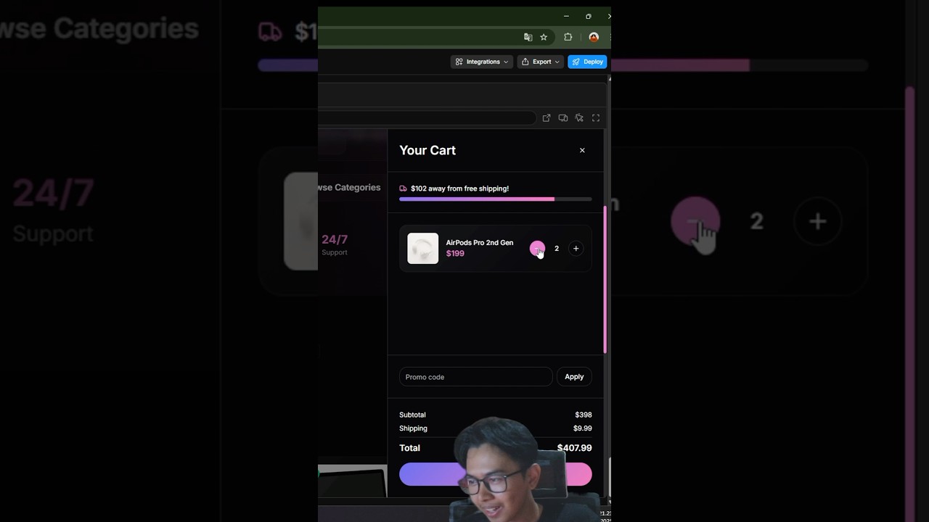
Task: Click the free shipping message text
Action: pyautogui.click(x=459, y=188)
